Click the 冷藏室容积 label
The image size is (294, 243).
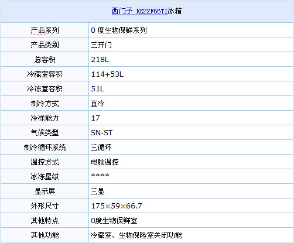tap(45, 74)
